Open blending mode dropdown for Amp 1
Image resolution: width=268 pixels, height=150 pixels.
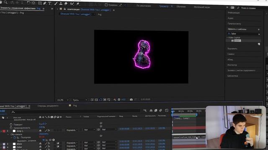(72, 130)
